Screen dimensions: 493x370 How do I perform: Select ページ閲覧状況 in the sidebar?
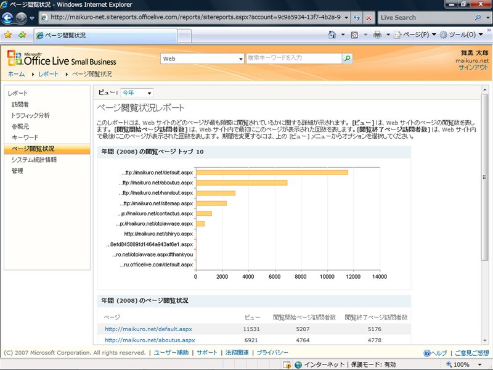(47, 149)
